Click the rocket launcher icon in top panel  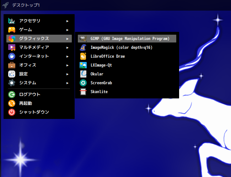point(5,5)
